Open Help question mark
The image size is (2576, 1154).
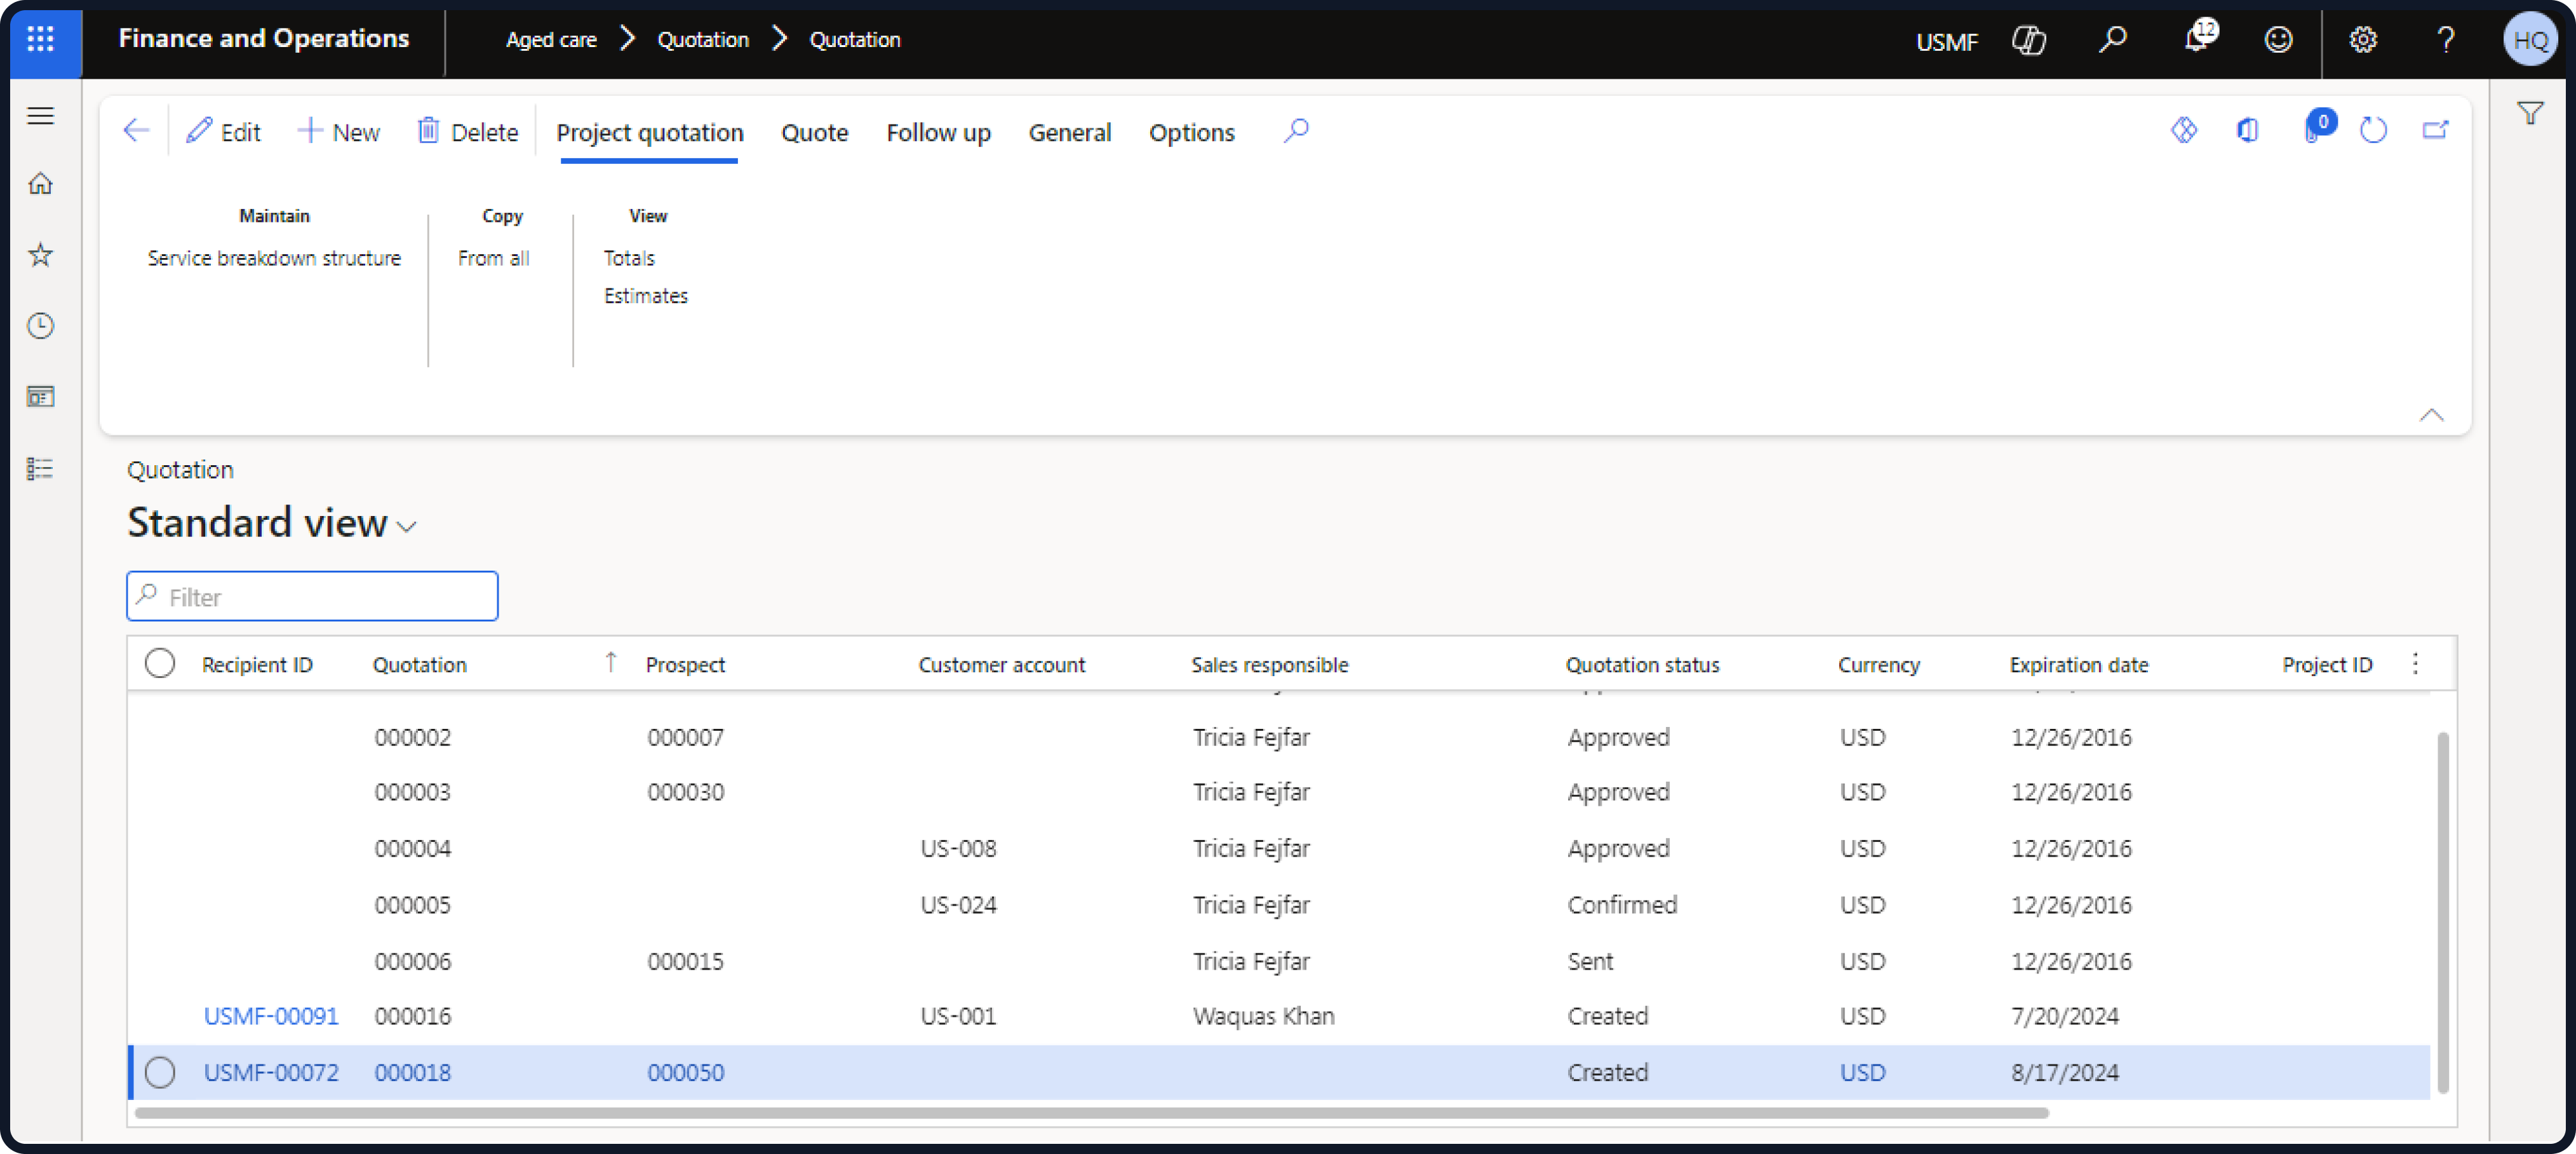coord(2446,40)
